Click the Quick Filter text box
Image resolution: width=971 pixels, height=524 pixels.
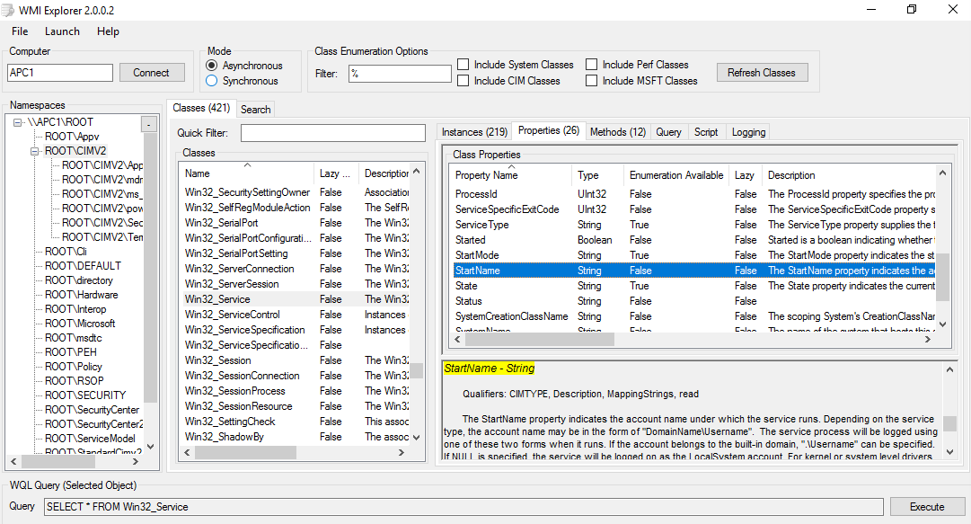333,133
